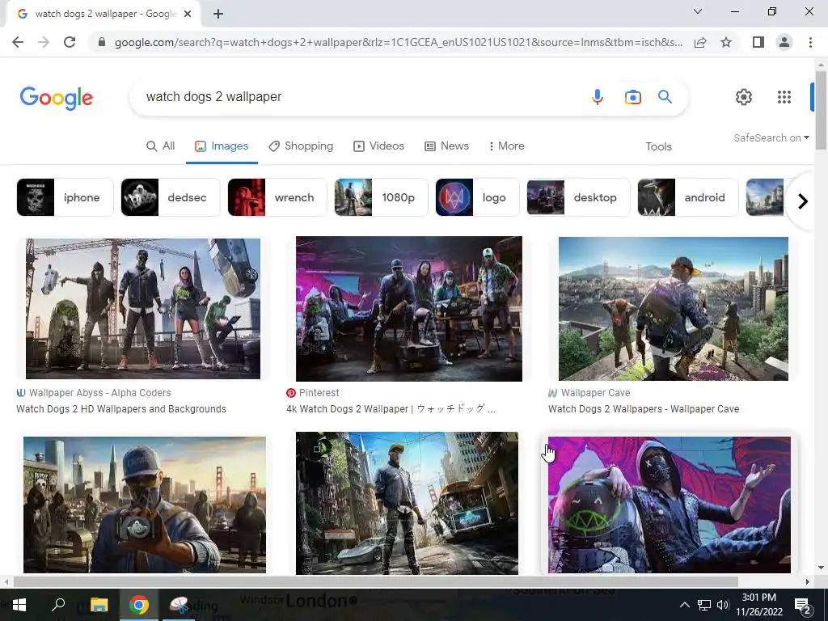
Task: Close the watch dogs 2 wallpaper tab
Action: click(188, 15)
